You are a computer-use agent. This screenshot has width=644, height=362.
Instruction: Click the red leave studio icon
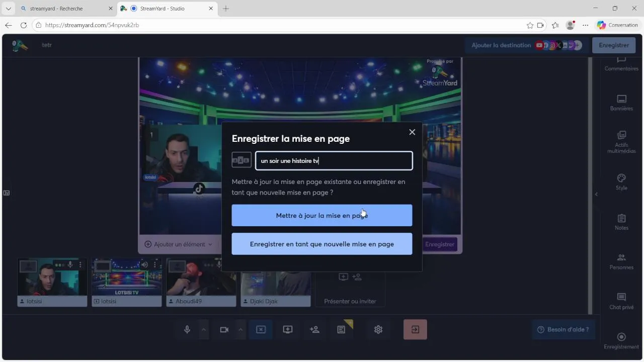(415, 329)
